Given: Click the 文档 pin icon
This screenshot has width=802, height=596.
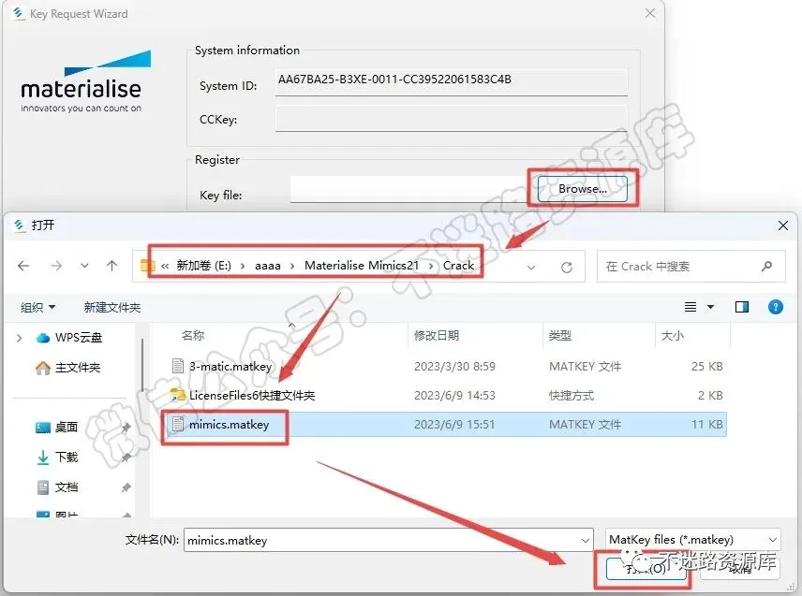Looking at the screenshot, I should (126, 487).
